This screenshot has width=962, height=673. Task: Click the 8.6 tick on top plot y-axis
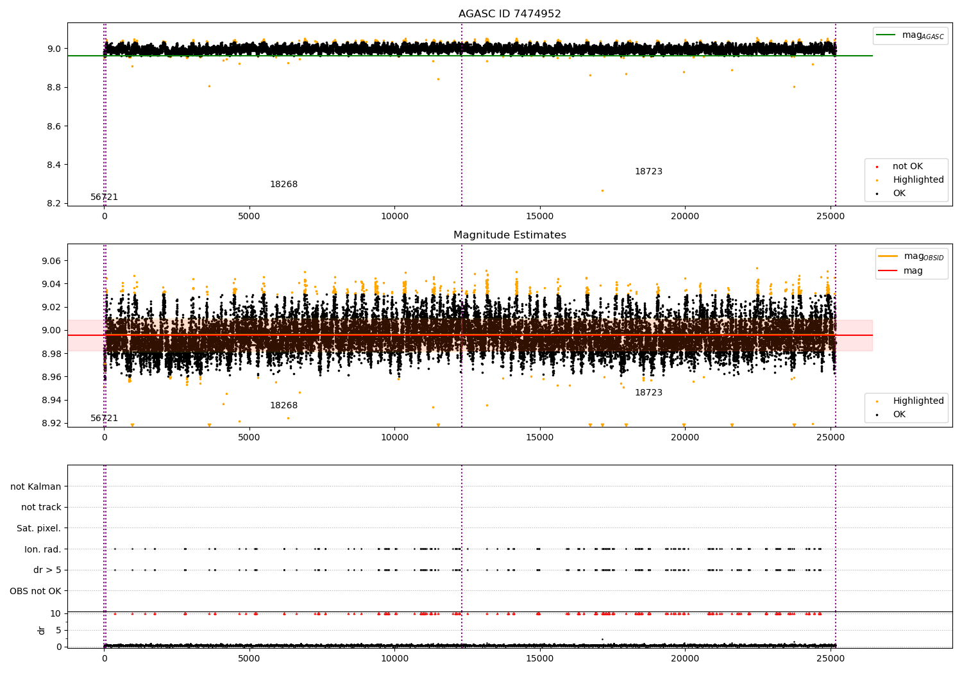54,126
